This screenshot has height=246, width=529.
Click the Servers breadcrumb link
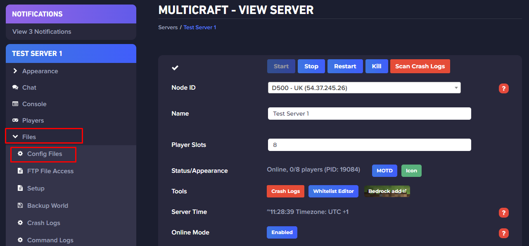[x=168, y=28]
